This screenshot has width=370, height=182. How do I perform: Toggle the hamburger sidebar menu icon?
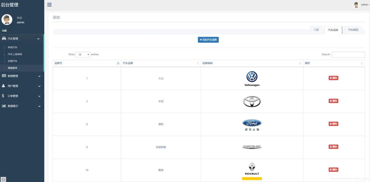coord(49,4)
